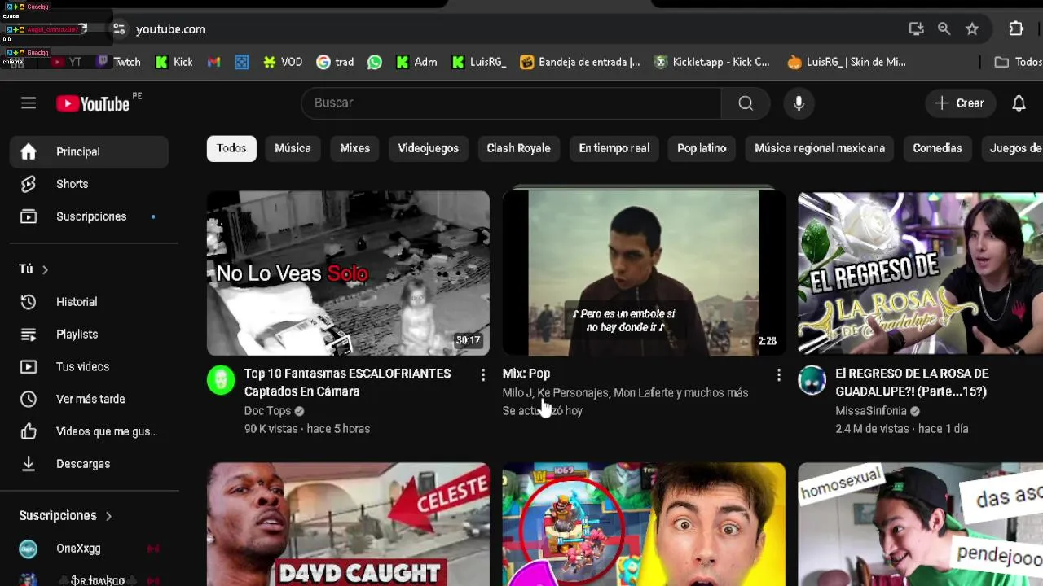
Task: Bookmark this page with the star
Action: (972, 28)
